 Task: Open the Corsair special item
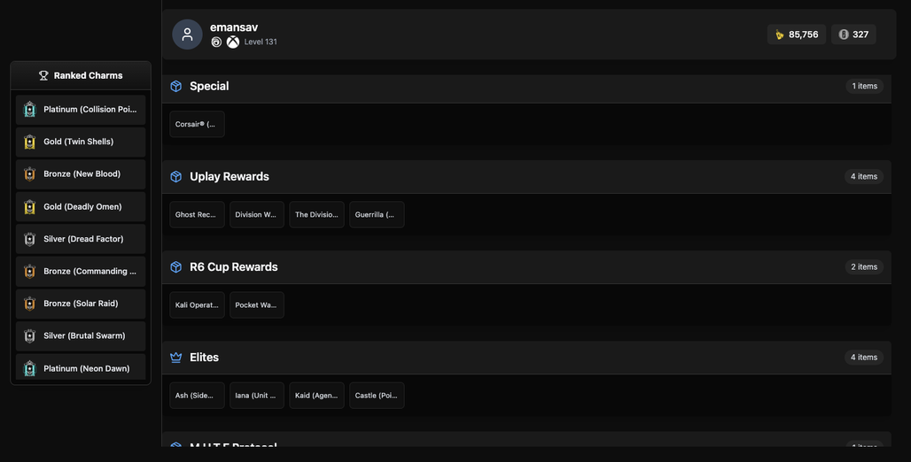[197, 124]
